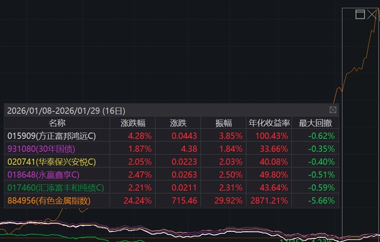Click 1.87% gain for 30年国债
Viewport: 380px width, 242px height.
pyautogui.click(x=140, y=149)
